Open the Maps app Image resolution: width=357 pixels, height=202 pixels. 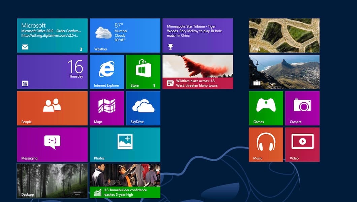(107, 108)
